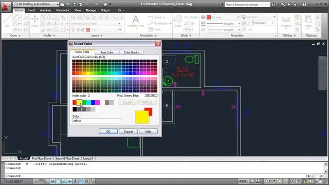This screenshot has height=185, width=329.
Task: Toggle Object Snap in the status bar
Action: pyautogui.click(x=59, y=181)
